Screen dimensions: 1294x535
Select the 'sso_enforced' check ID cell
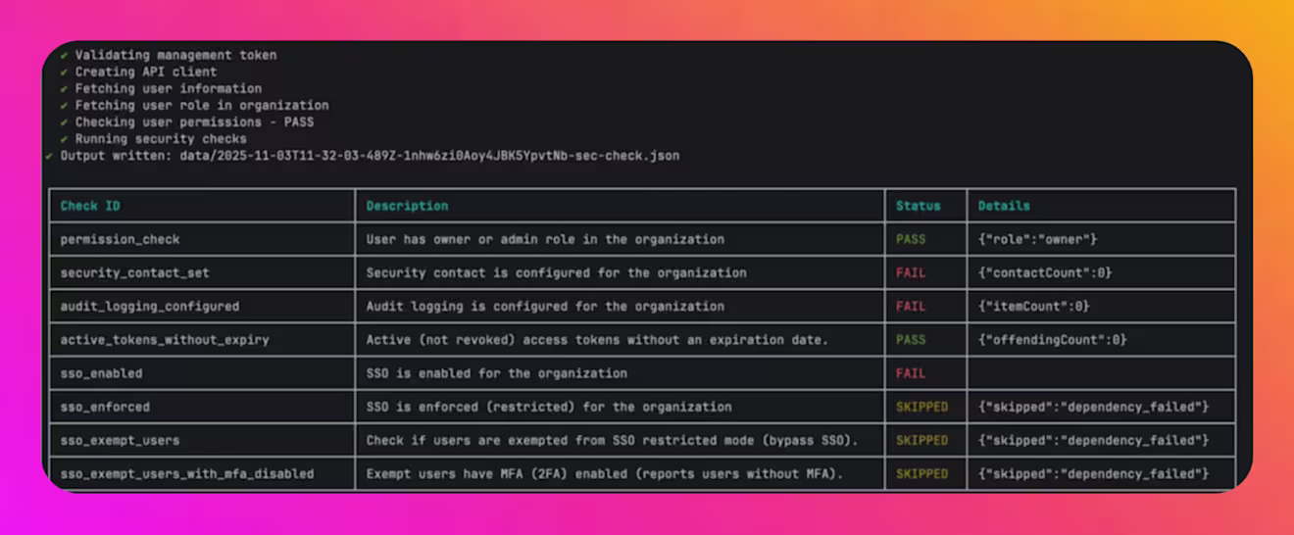tap(202, 406)
